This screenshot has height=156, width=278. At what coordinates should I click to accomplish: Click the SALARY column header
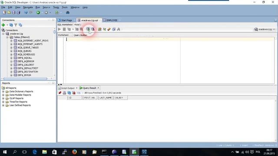click(120, 97)
